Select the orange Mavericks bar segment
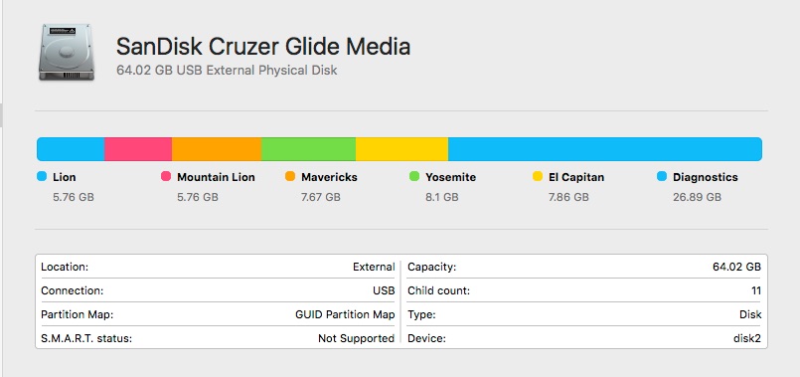800x377 pixels. 217,149
